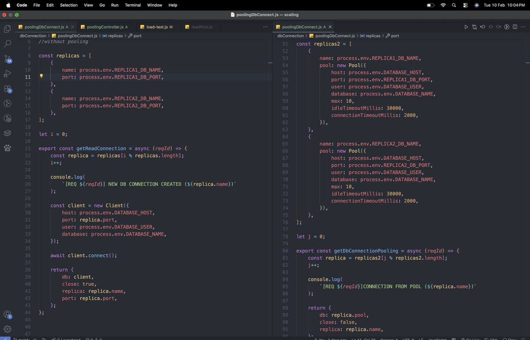
Task: Open Source Control view with 14 badge
Action: pyautogui.click(x=7, y=59)
